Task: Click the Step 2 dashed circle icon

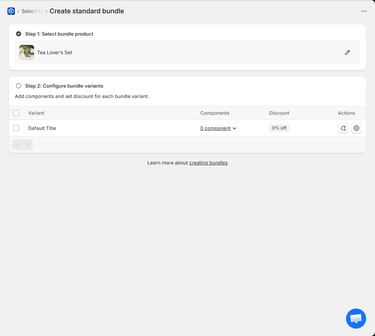Action: pyautogui.click(x=19, y=86)
